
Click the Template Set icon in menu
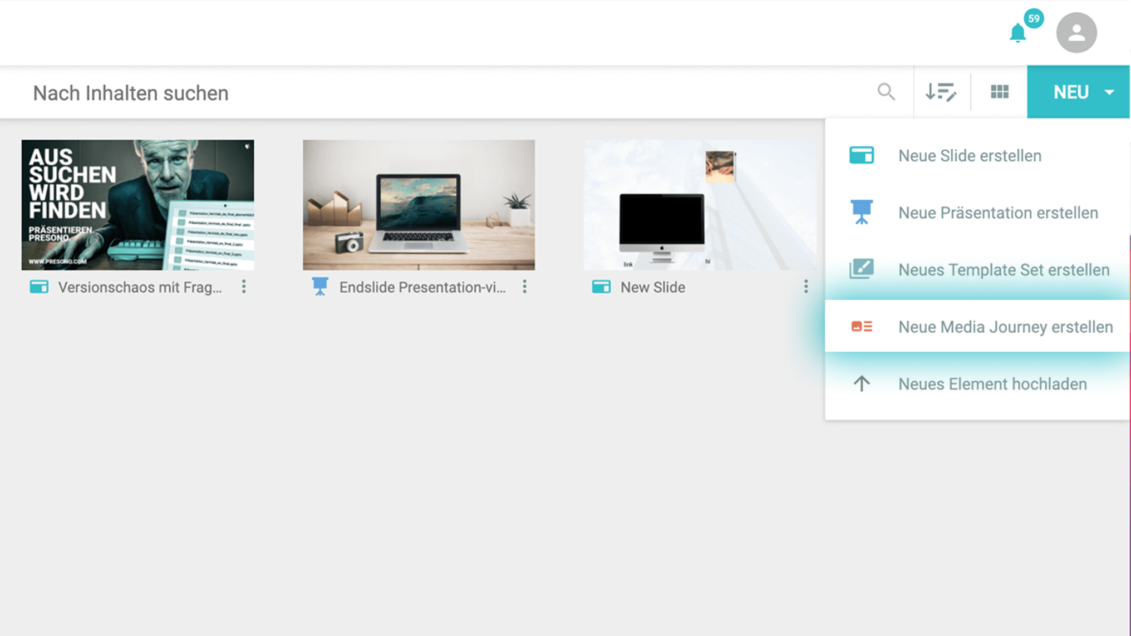coord(862,269)
